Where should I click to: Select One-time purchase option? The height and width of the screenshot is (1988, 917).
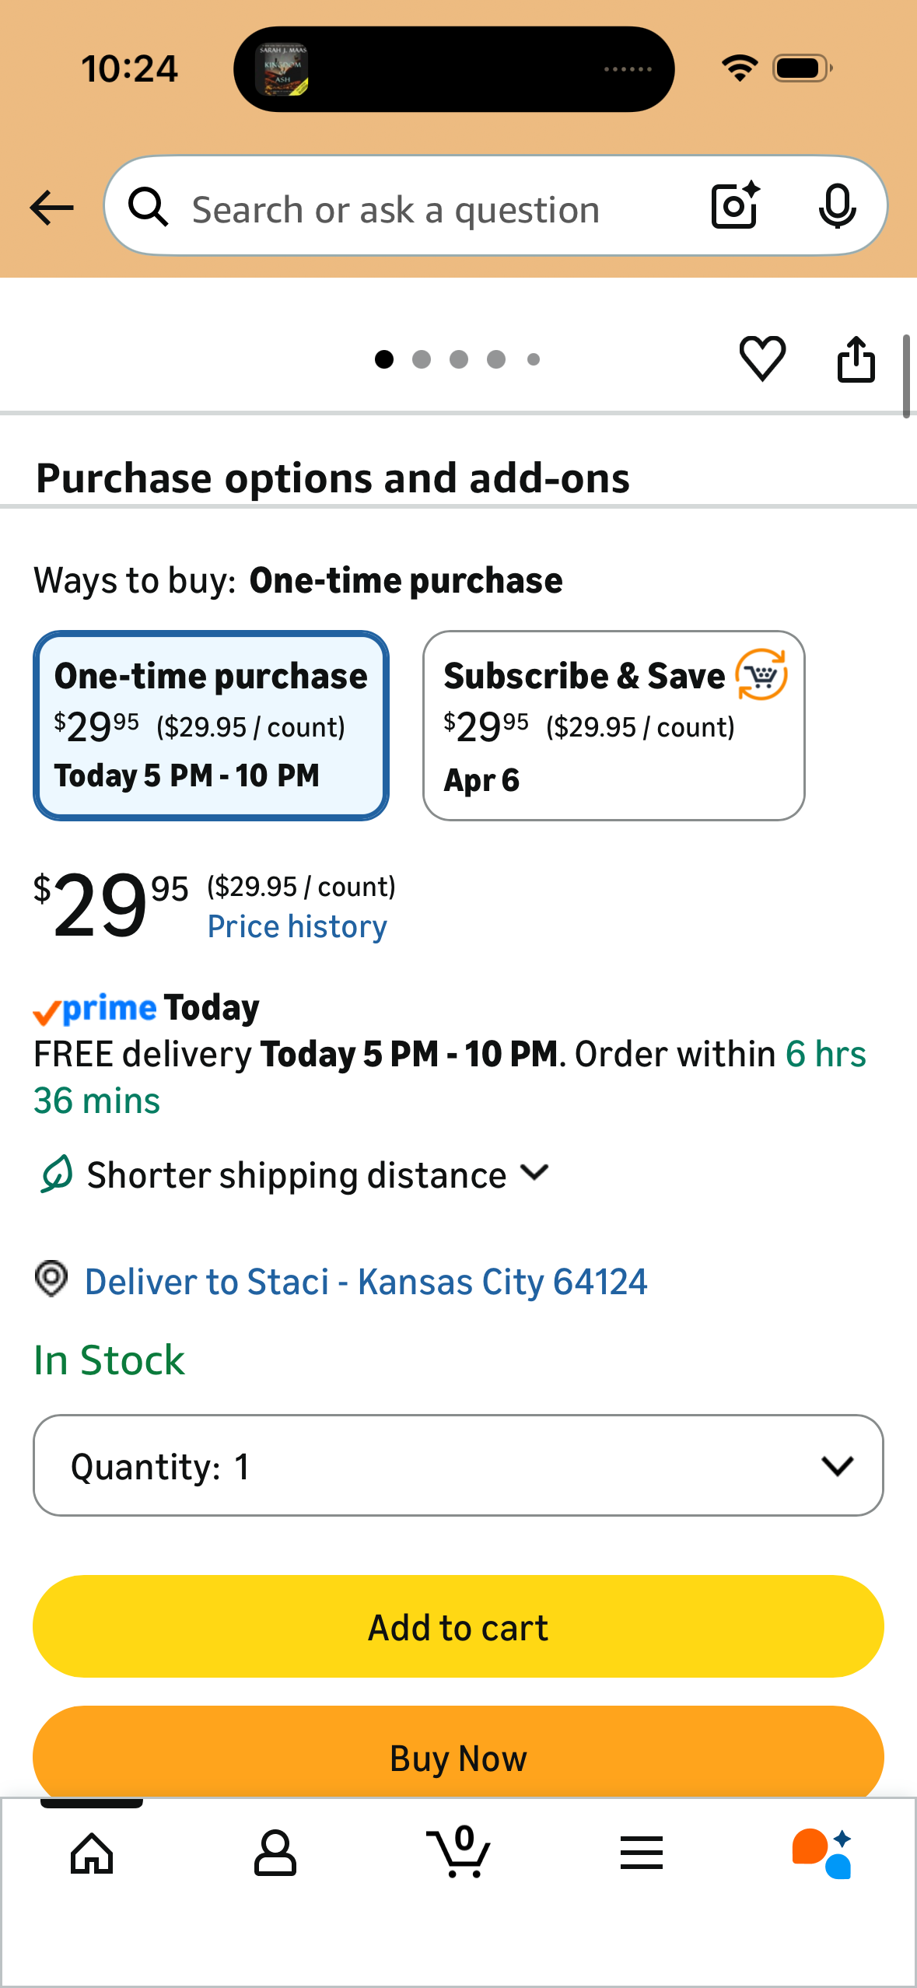point(211,725)
